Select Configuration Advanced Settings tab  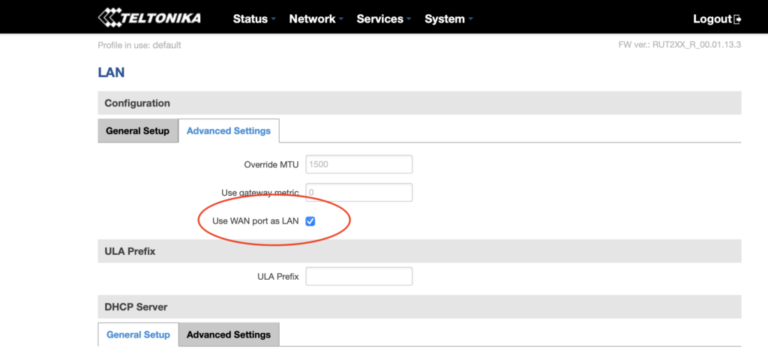229,130
